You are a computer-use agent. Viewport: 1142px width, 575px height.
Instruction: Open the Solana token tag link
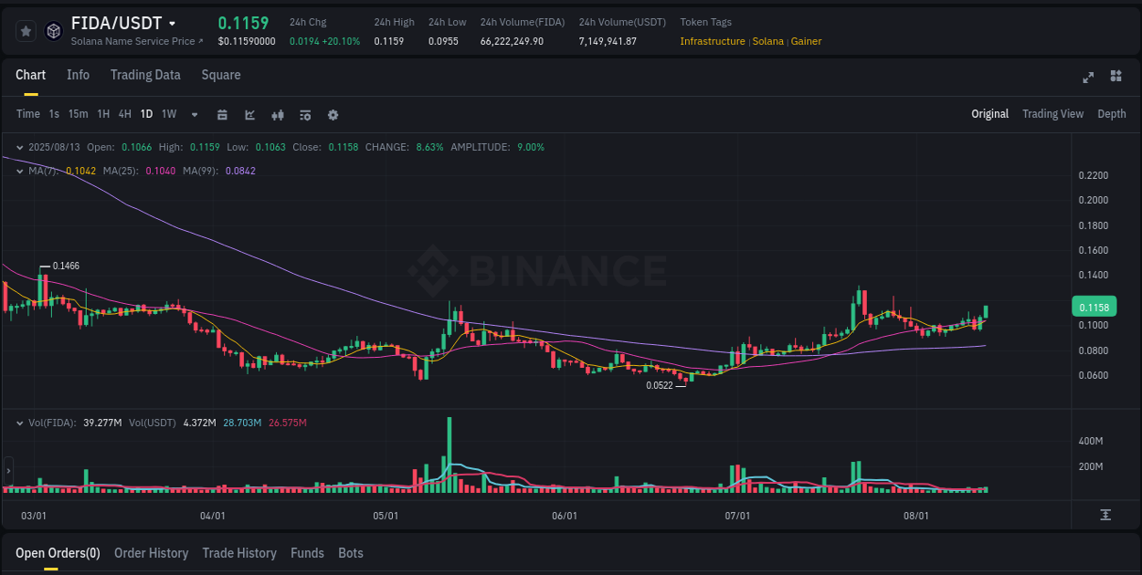click(768, 41)
